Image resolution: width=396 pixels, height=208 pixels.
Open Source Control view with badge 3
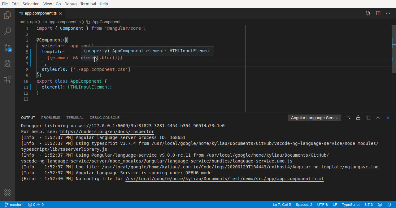pyautogui.click(x=7, y=47)
